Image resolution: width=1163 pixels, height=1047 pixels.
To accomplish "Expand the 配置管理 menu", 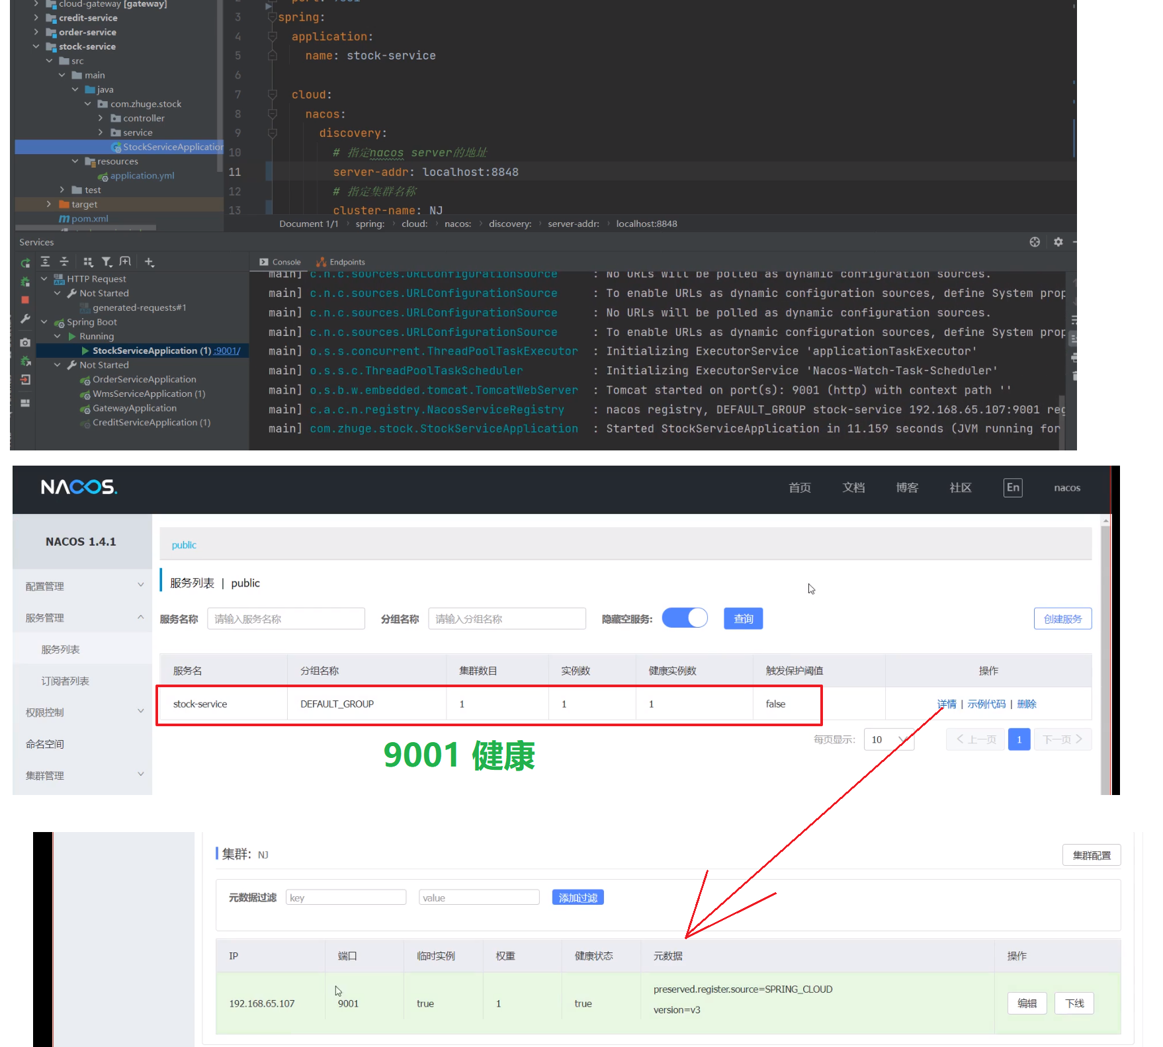I will pyautogui.click(x=83, y=586).
